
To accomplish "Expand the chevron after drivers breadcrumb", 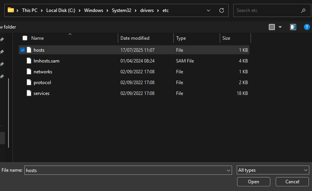I will [x=158, y=10].
